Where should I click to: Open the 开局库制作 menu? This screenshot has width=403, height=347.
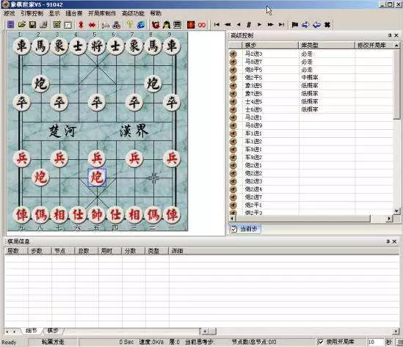102,13
